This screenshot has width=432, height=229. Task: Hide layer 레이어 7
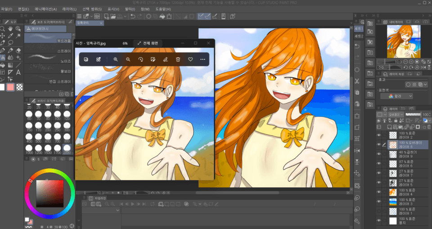tap(379, 173)
